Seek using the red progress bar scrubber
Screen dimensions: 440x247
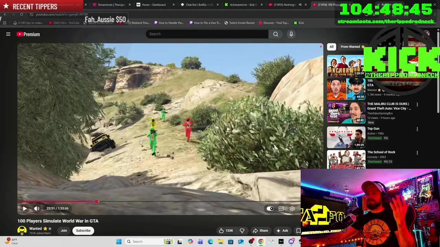point(97,202)
